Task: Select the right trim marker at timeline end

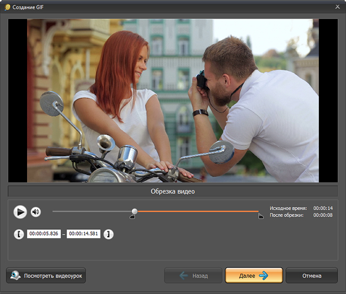Action: tap(261, 217)
